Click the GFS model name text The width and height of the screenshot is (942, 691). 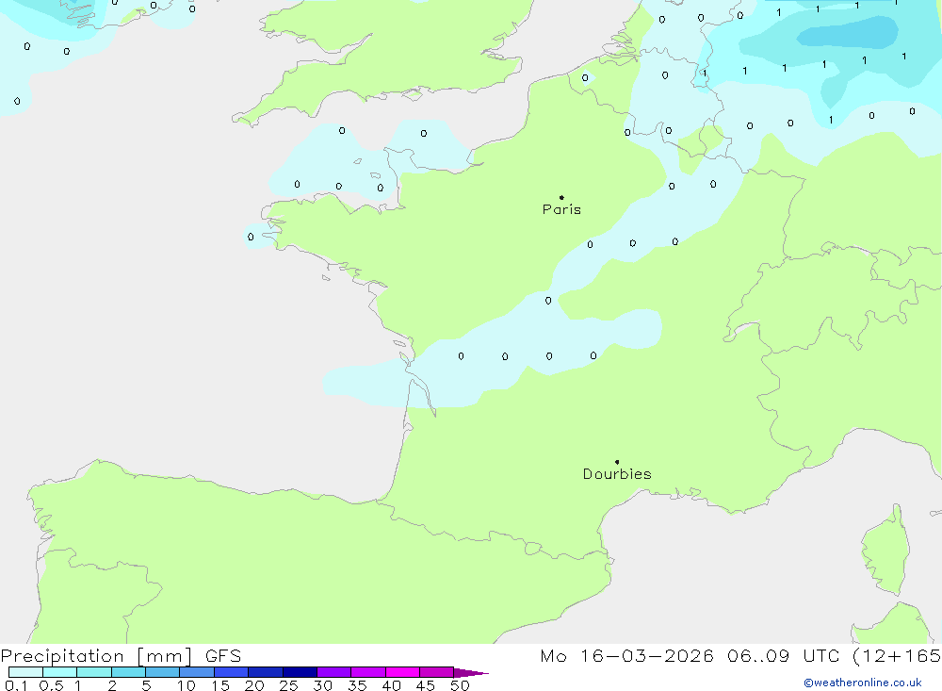[223, 655]
